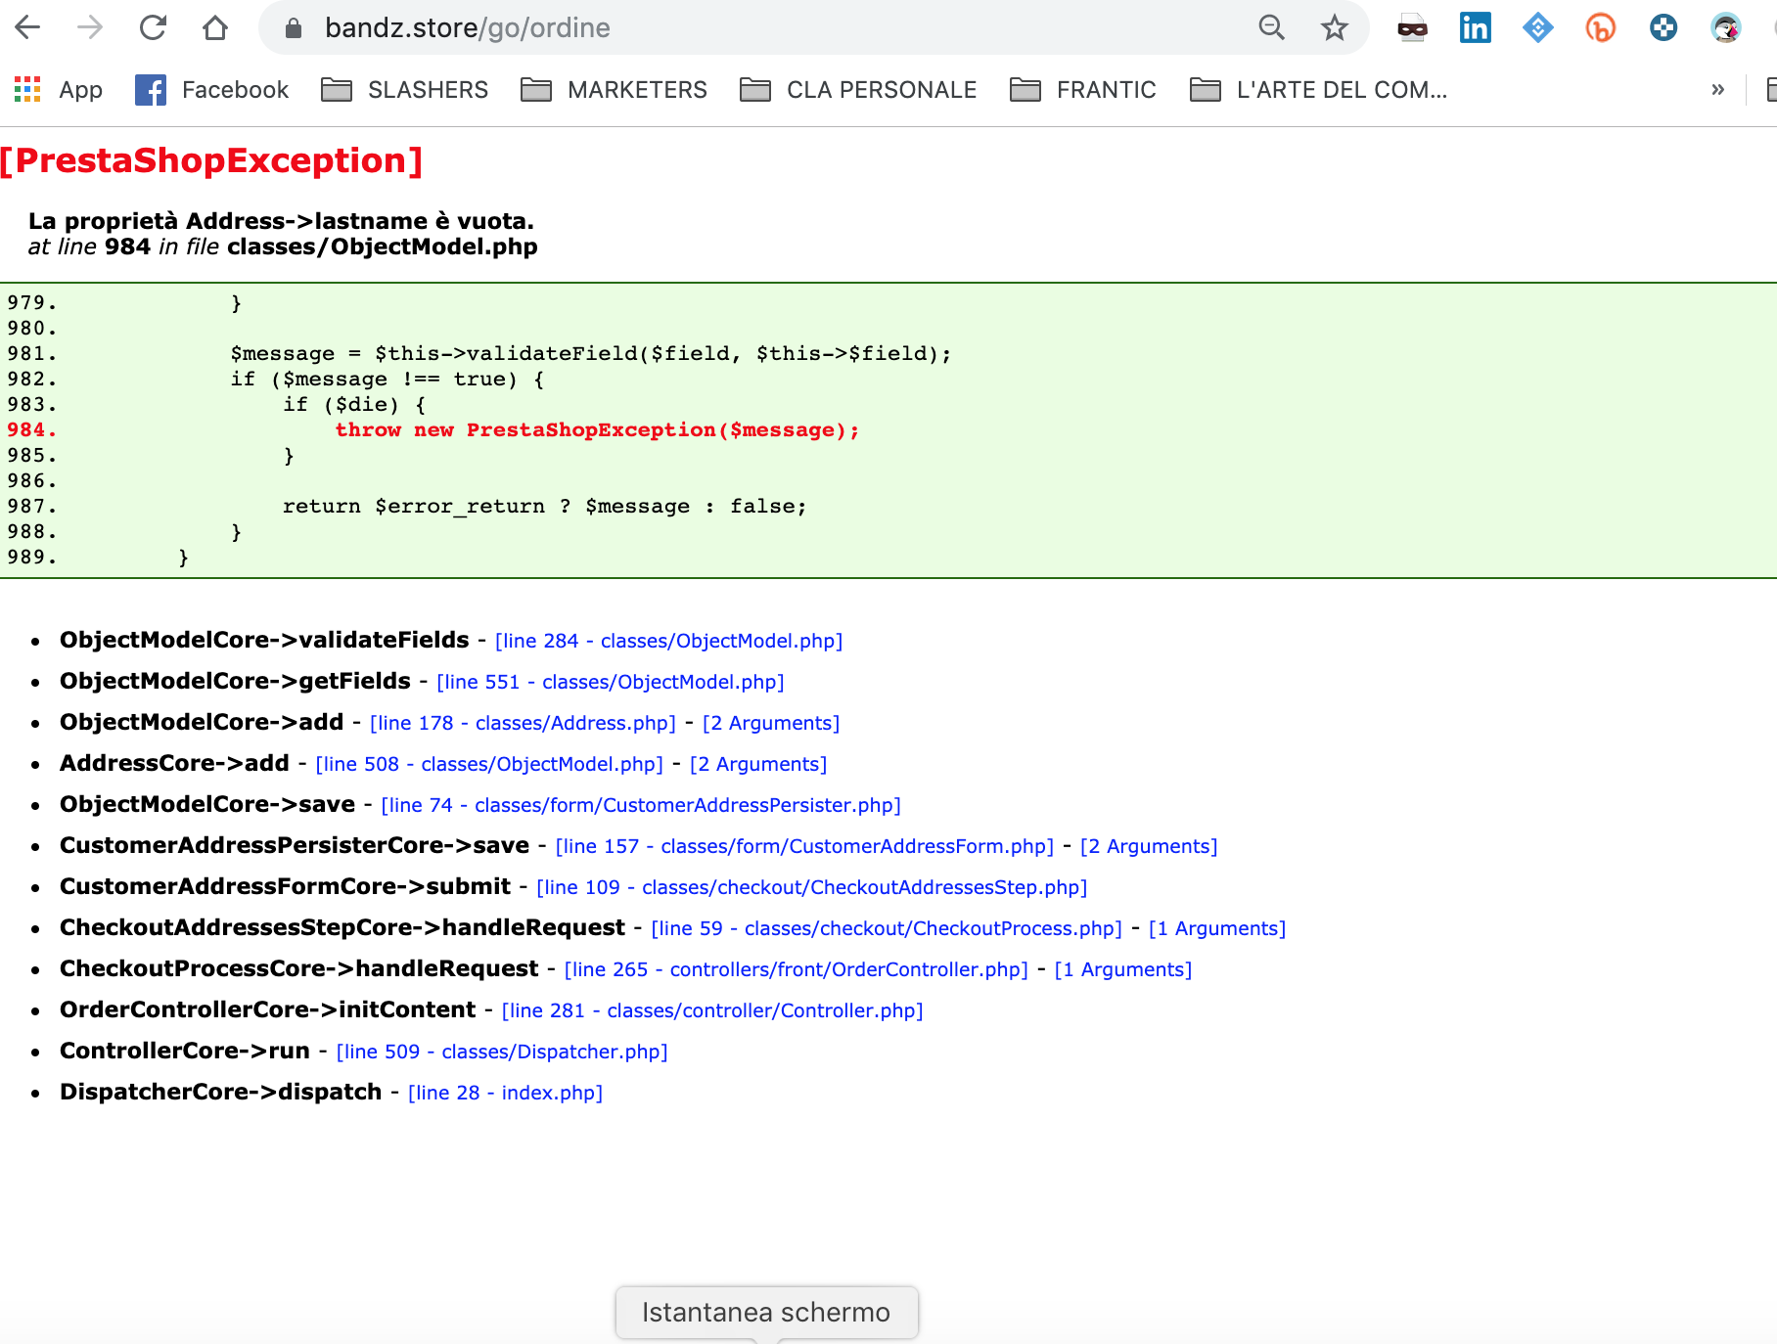View site security via the padlock icon
Image resolution: width=1777 pixels, height=1344 pixels.
pos(293,28)
